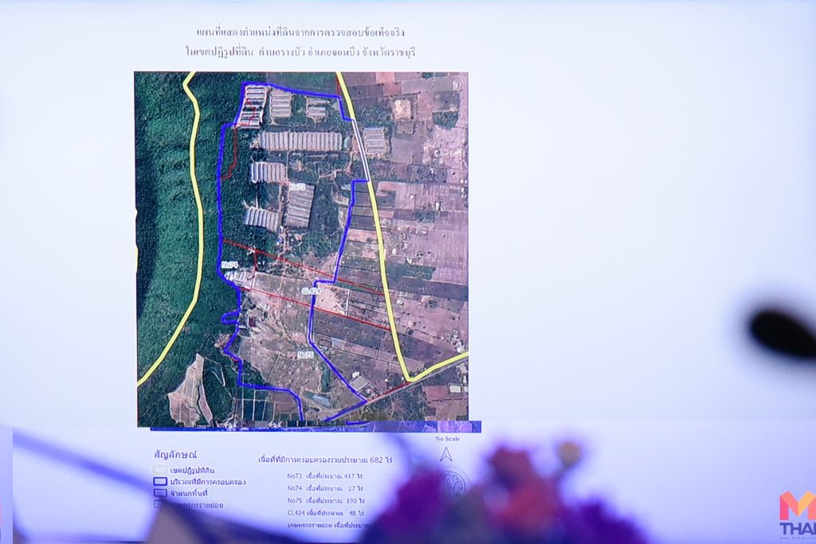The height and width of the screenshot is (544, 816).
Task: Click the สัญลักษณ์ legend heading
Action: pos(175,455)
